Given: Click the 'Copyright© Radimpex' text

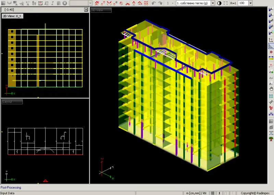Looking at the screenshot, I should (255, 193).
